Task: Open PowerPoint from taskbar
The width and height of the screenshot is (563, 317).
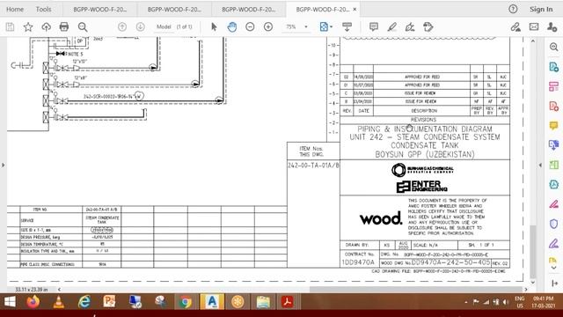Action: click(109, 302)
